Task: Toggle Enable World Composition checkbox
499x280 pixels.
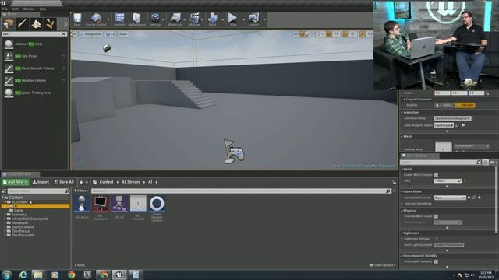Action: [436, 175]
